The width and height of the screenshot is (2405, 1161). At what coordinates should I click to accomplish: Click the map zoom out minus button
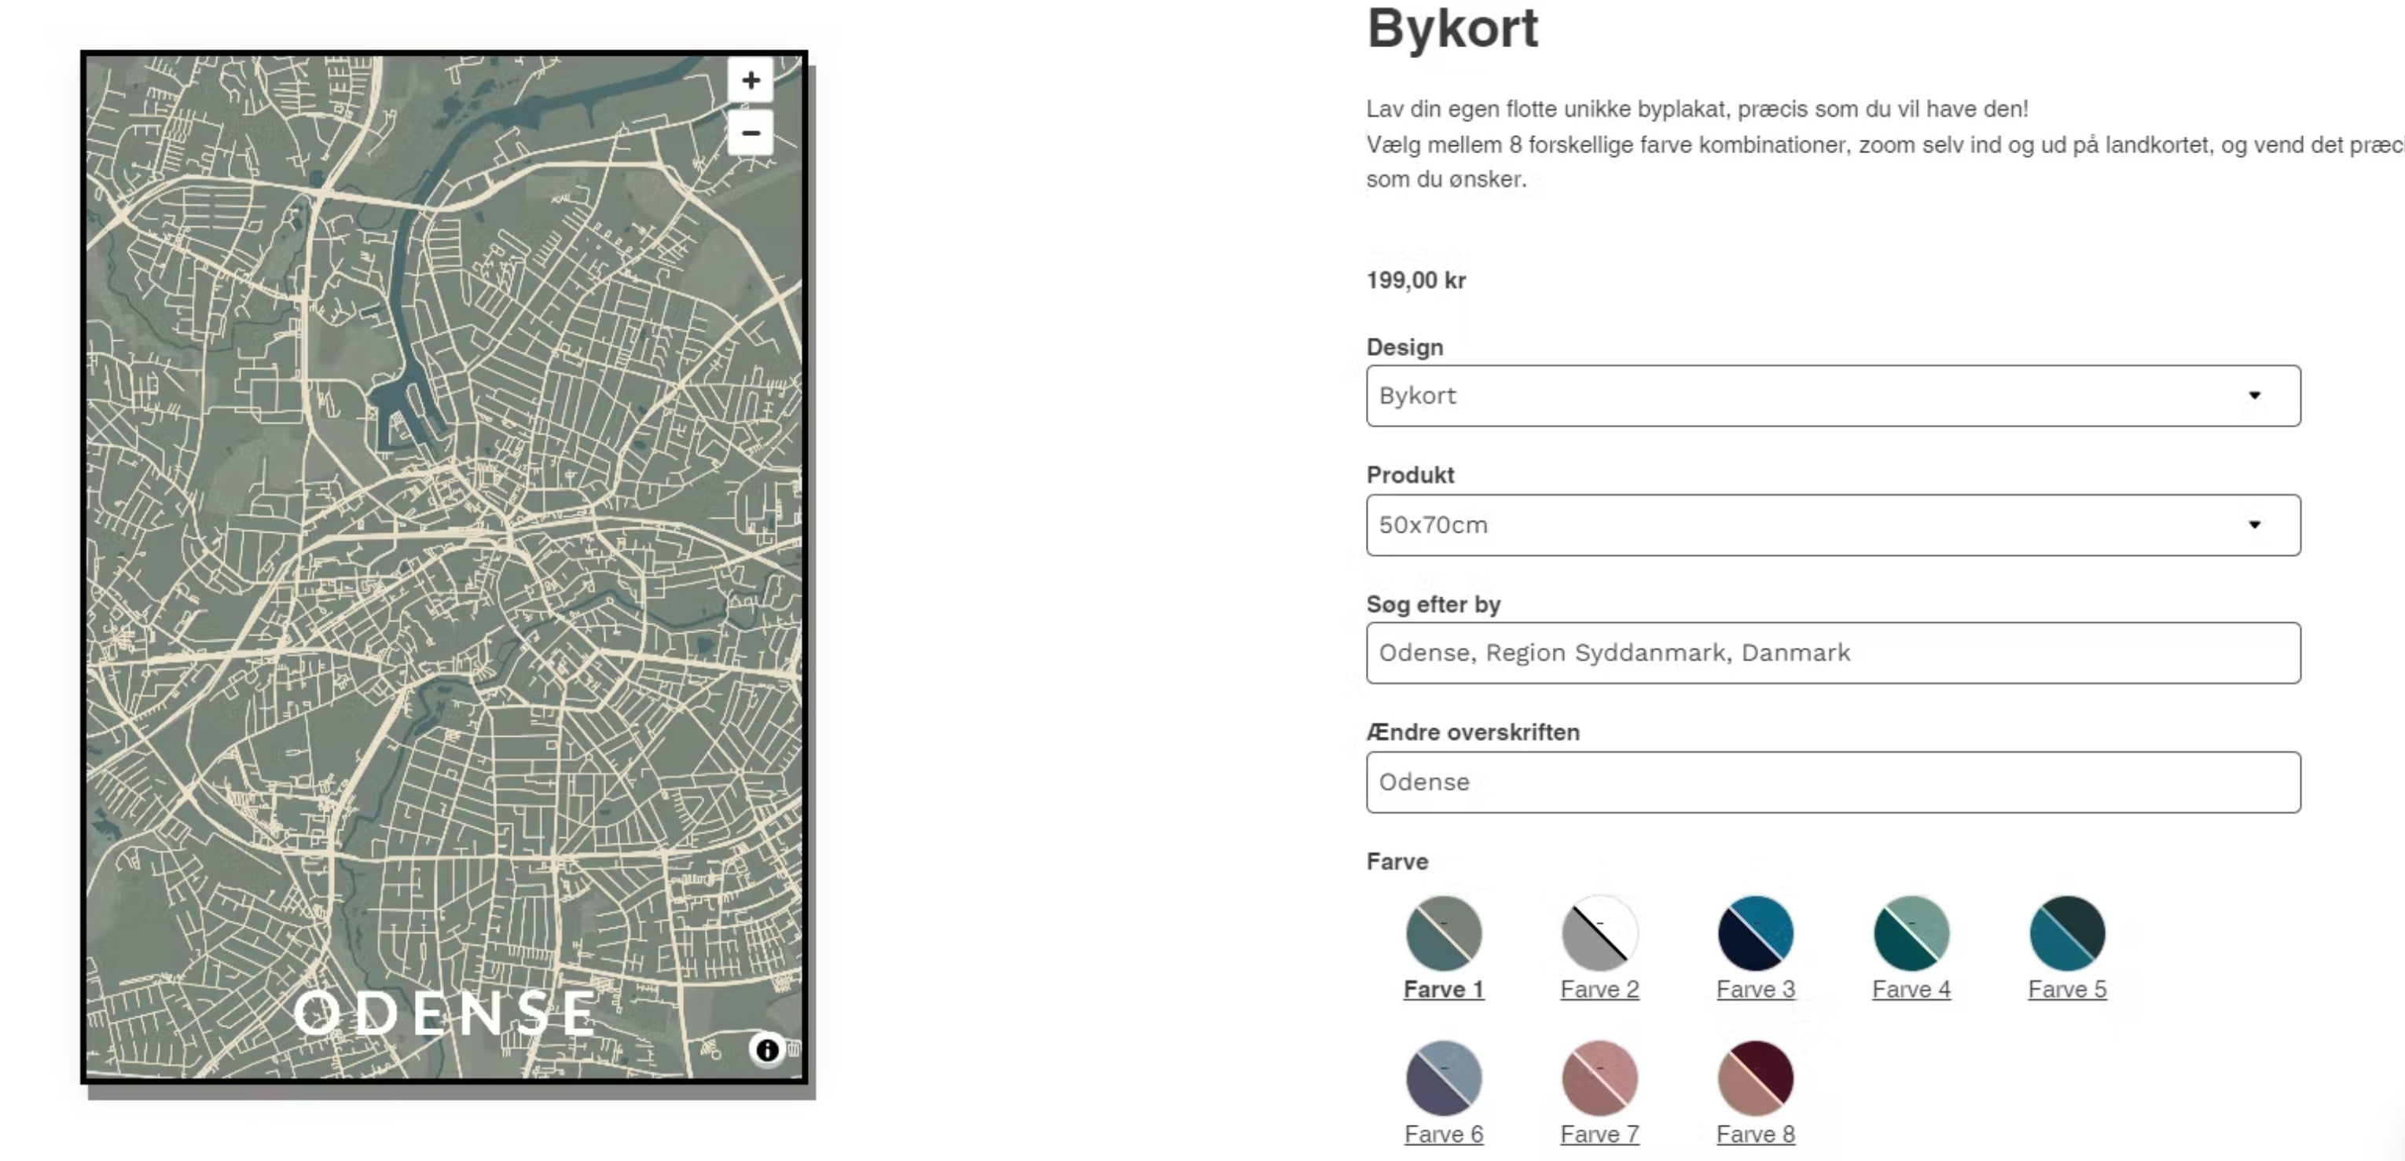[750, 134]
